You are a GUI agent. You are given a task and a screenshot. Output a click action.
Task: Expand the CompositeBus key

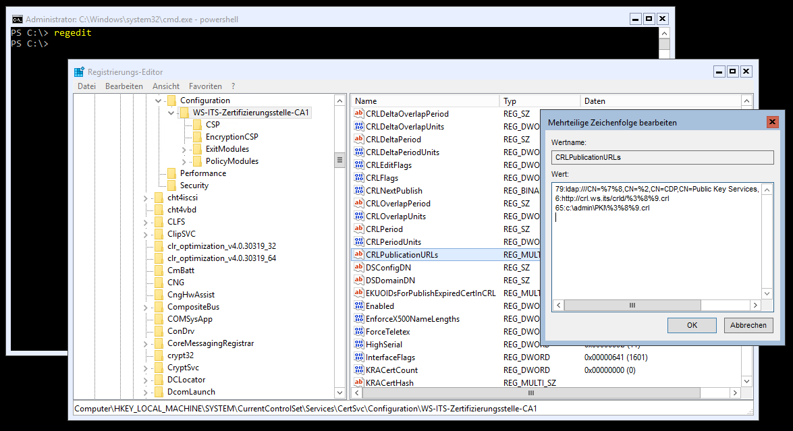coord(146,307)
